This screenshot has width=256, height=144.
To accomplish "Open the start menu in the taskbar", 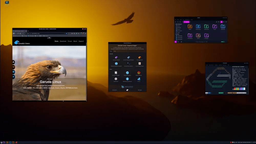I will click(2, 142).
